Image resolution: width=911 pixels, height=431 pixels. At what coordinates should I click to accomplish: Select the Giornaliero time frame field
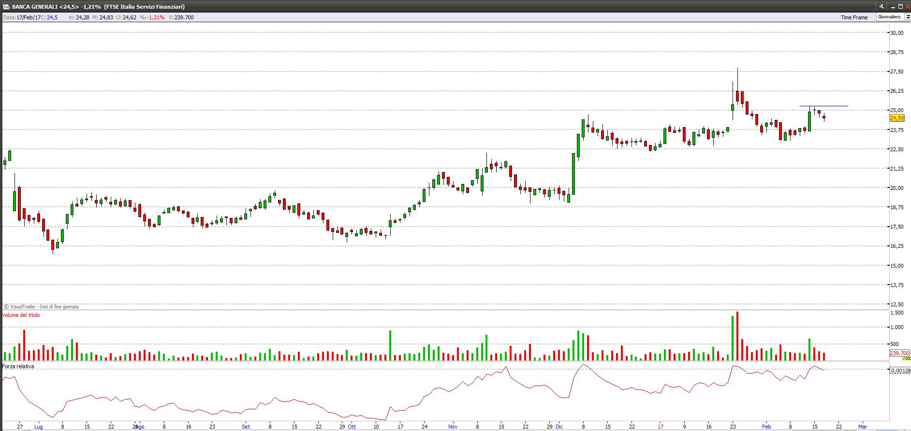click(890, 17)
